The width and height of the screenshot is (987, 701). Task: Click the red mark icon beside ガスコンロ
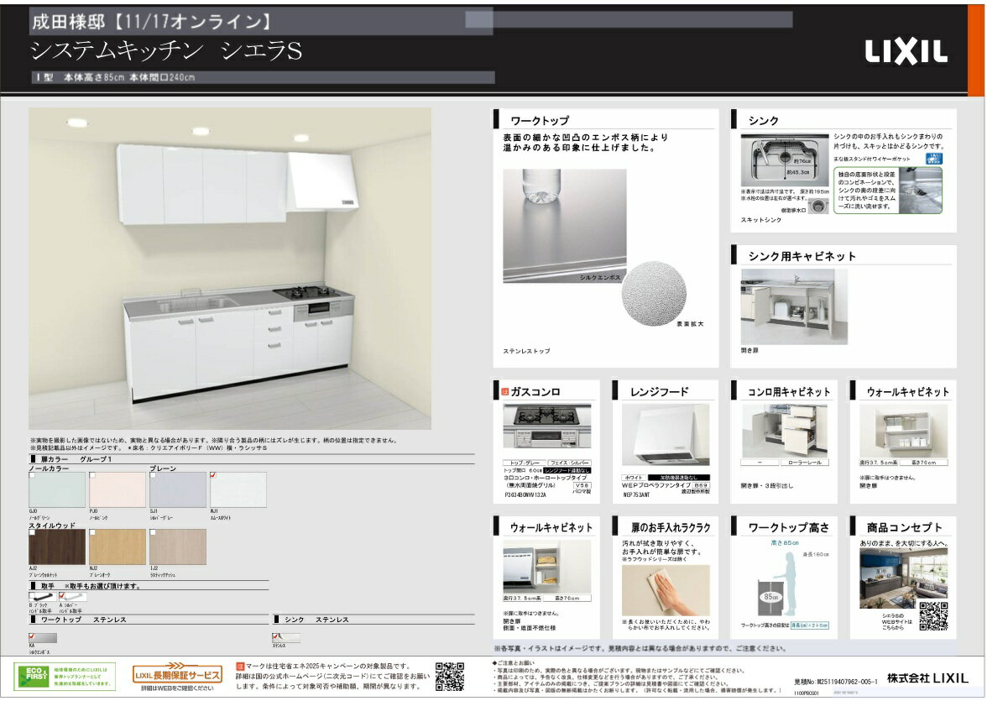click(x=505, y=391)
